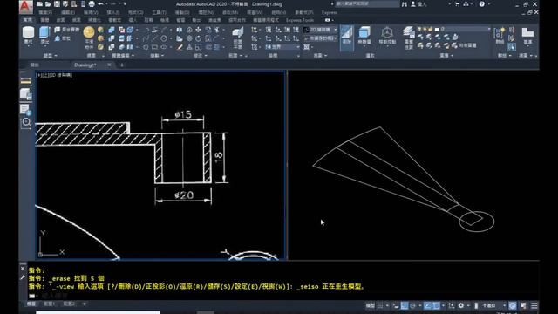Select the Drawing1 file tab
This screenshot has height=314, width=558.
pyautogui.click(x=85, y=65)
